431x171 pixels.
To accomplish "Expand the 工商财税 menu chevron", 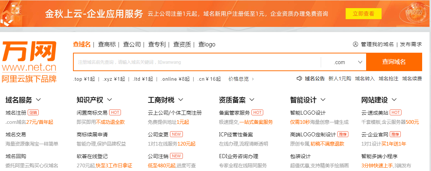I will (x=181, y=100).
